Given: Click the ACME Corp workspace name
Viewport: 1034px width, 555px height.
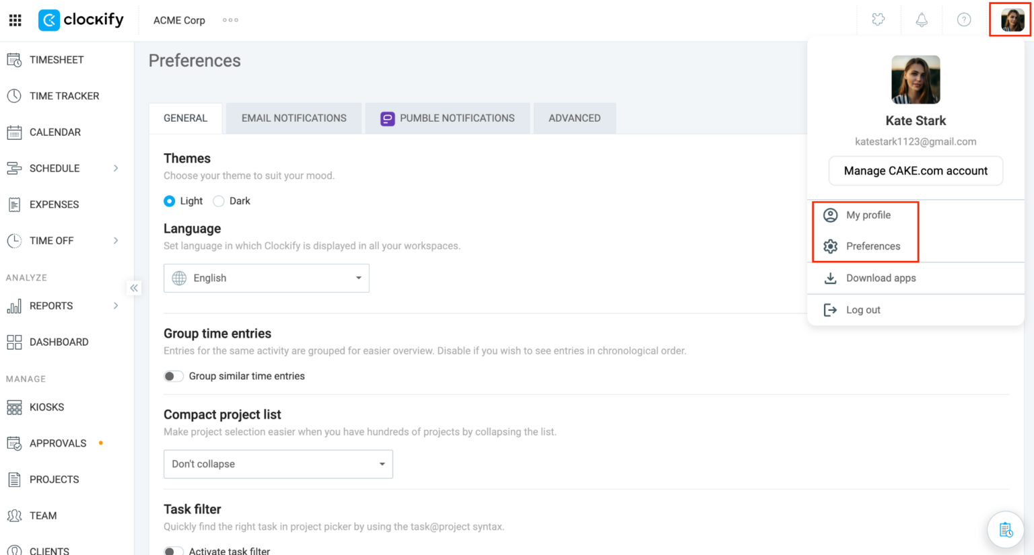Looking at the screenshot, I should 179,20.
